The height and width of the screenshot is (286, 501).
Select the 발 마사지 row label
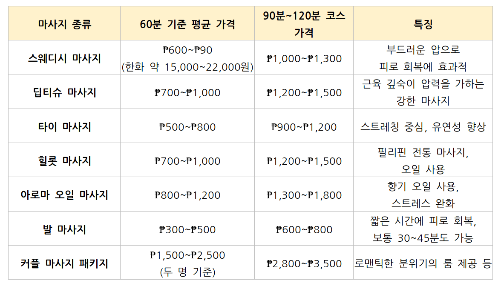[64, 229]
